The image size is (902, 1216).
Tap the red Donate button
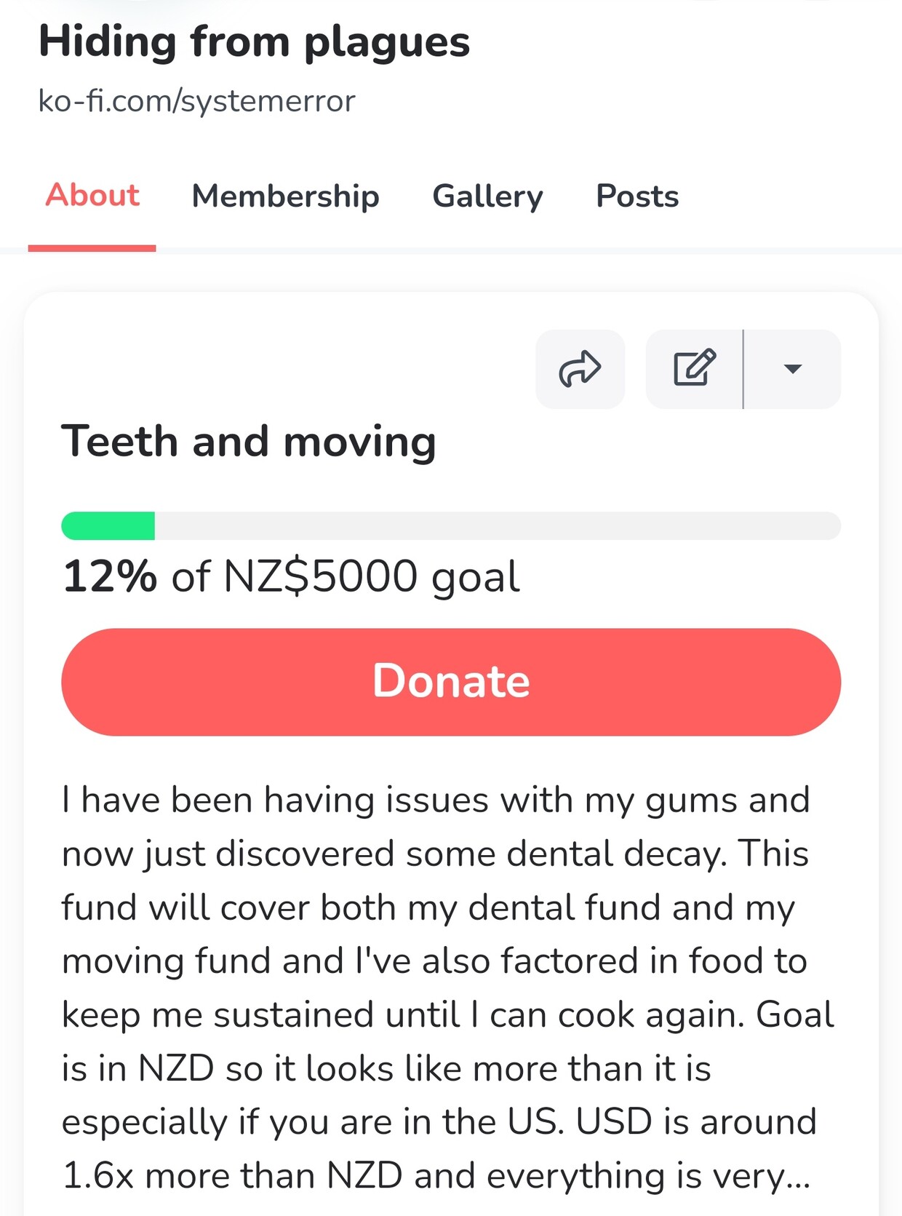[x=451, y=682]
